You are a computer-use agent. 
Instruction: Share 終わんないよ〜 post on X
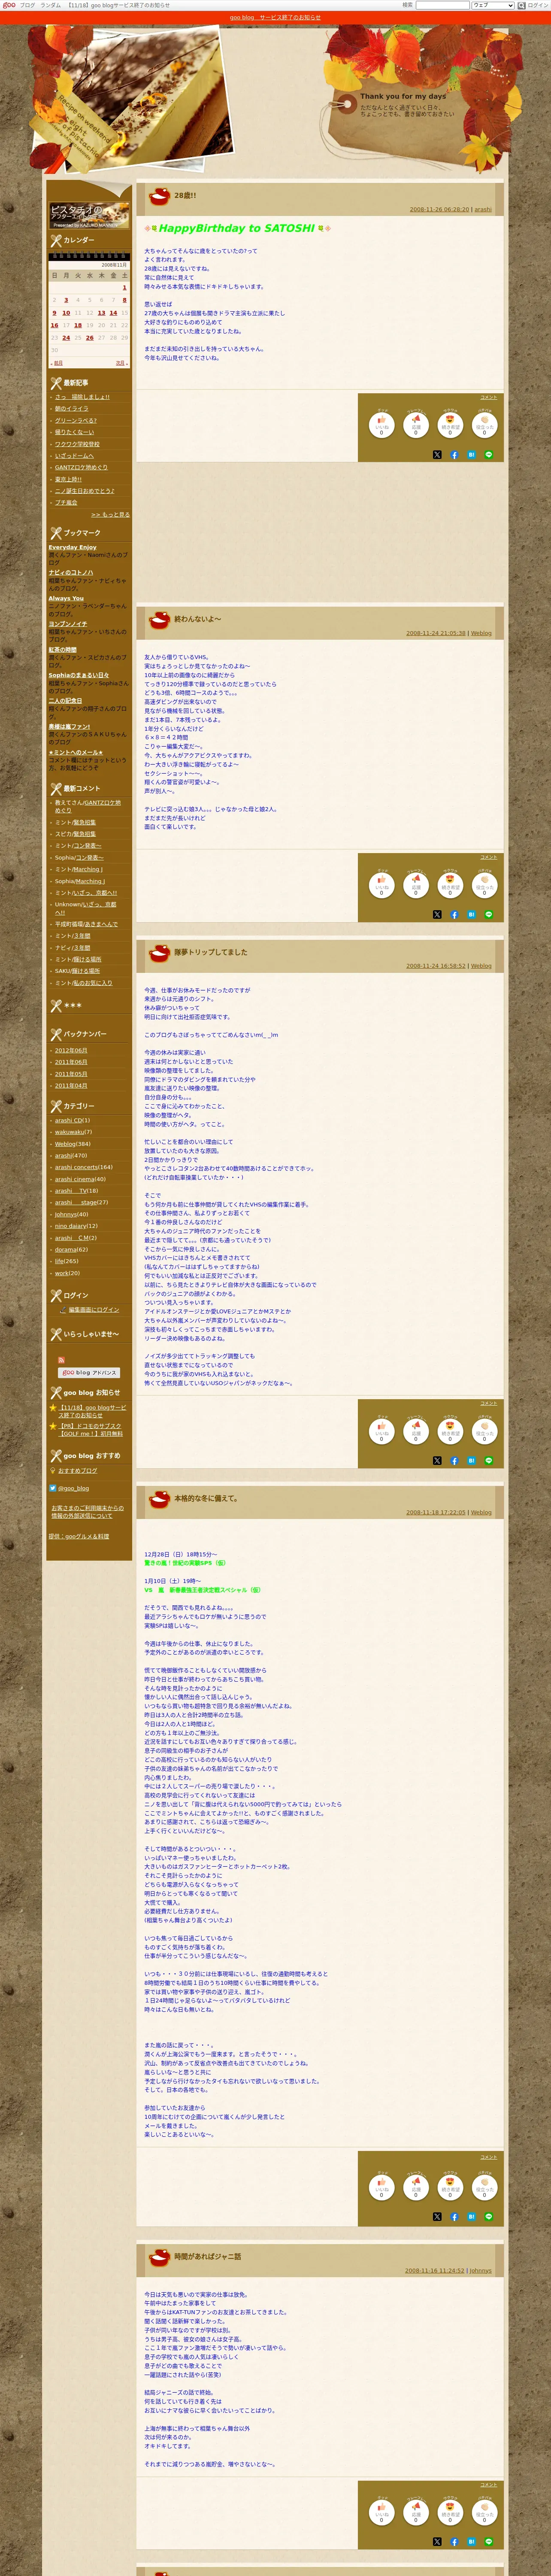tap(437, 914)
